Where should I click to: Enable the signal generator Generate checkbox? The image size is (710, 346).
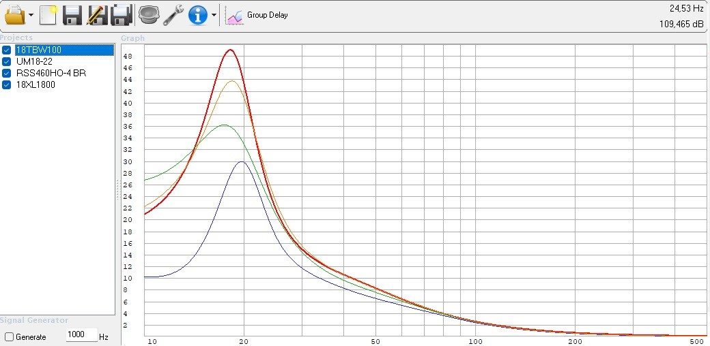pyautogui.click(x=9, y=337)
